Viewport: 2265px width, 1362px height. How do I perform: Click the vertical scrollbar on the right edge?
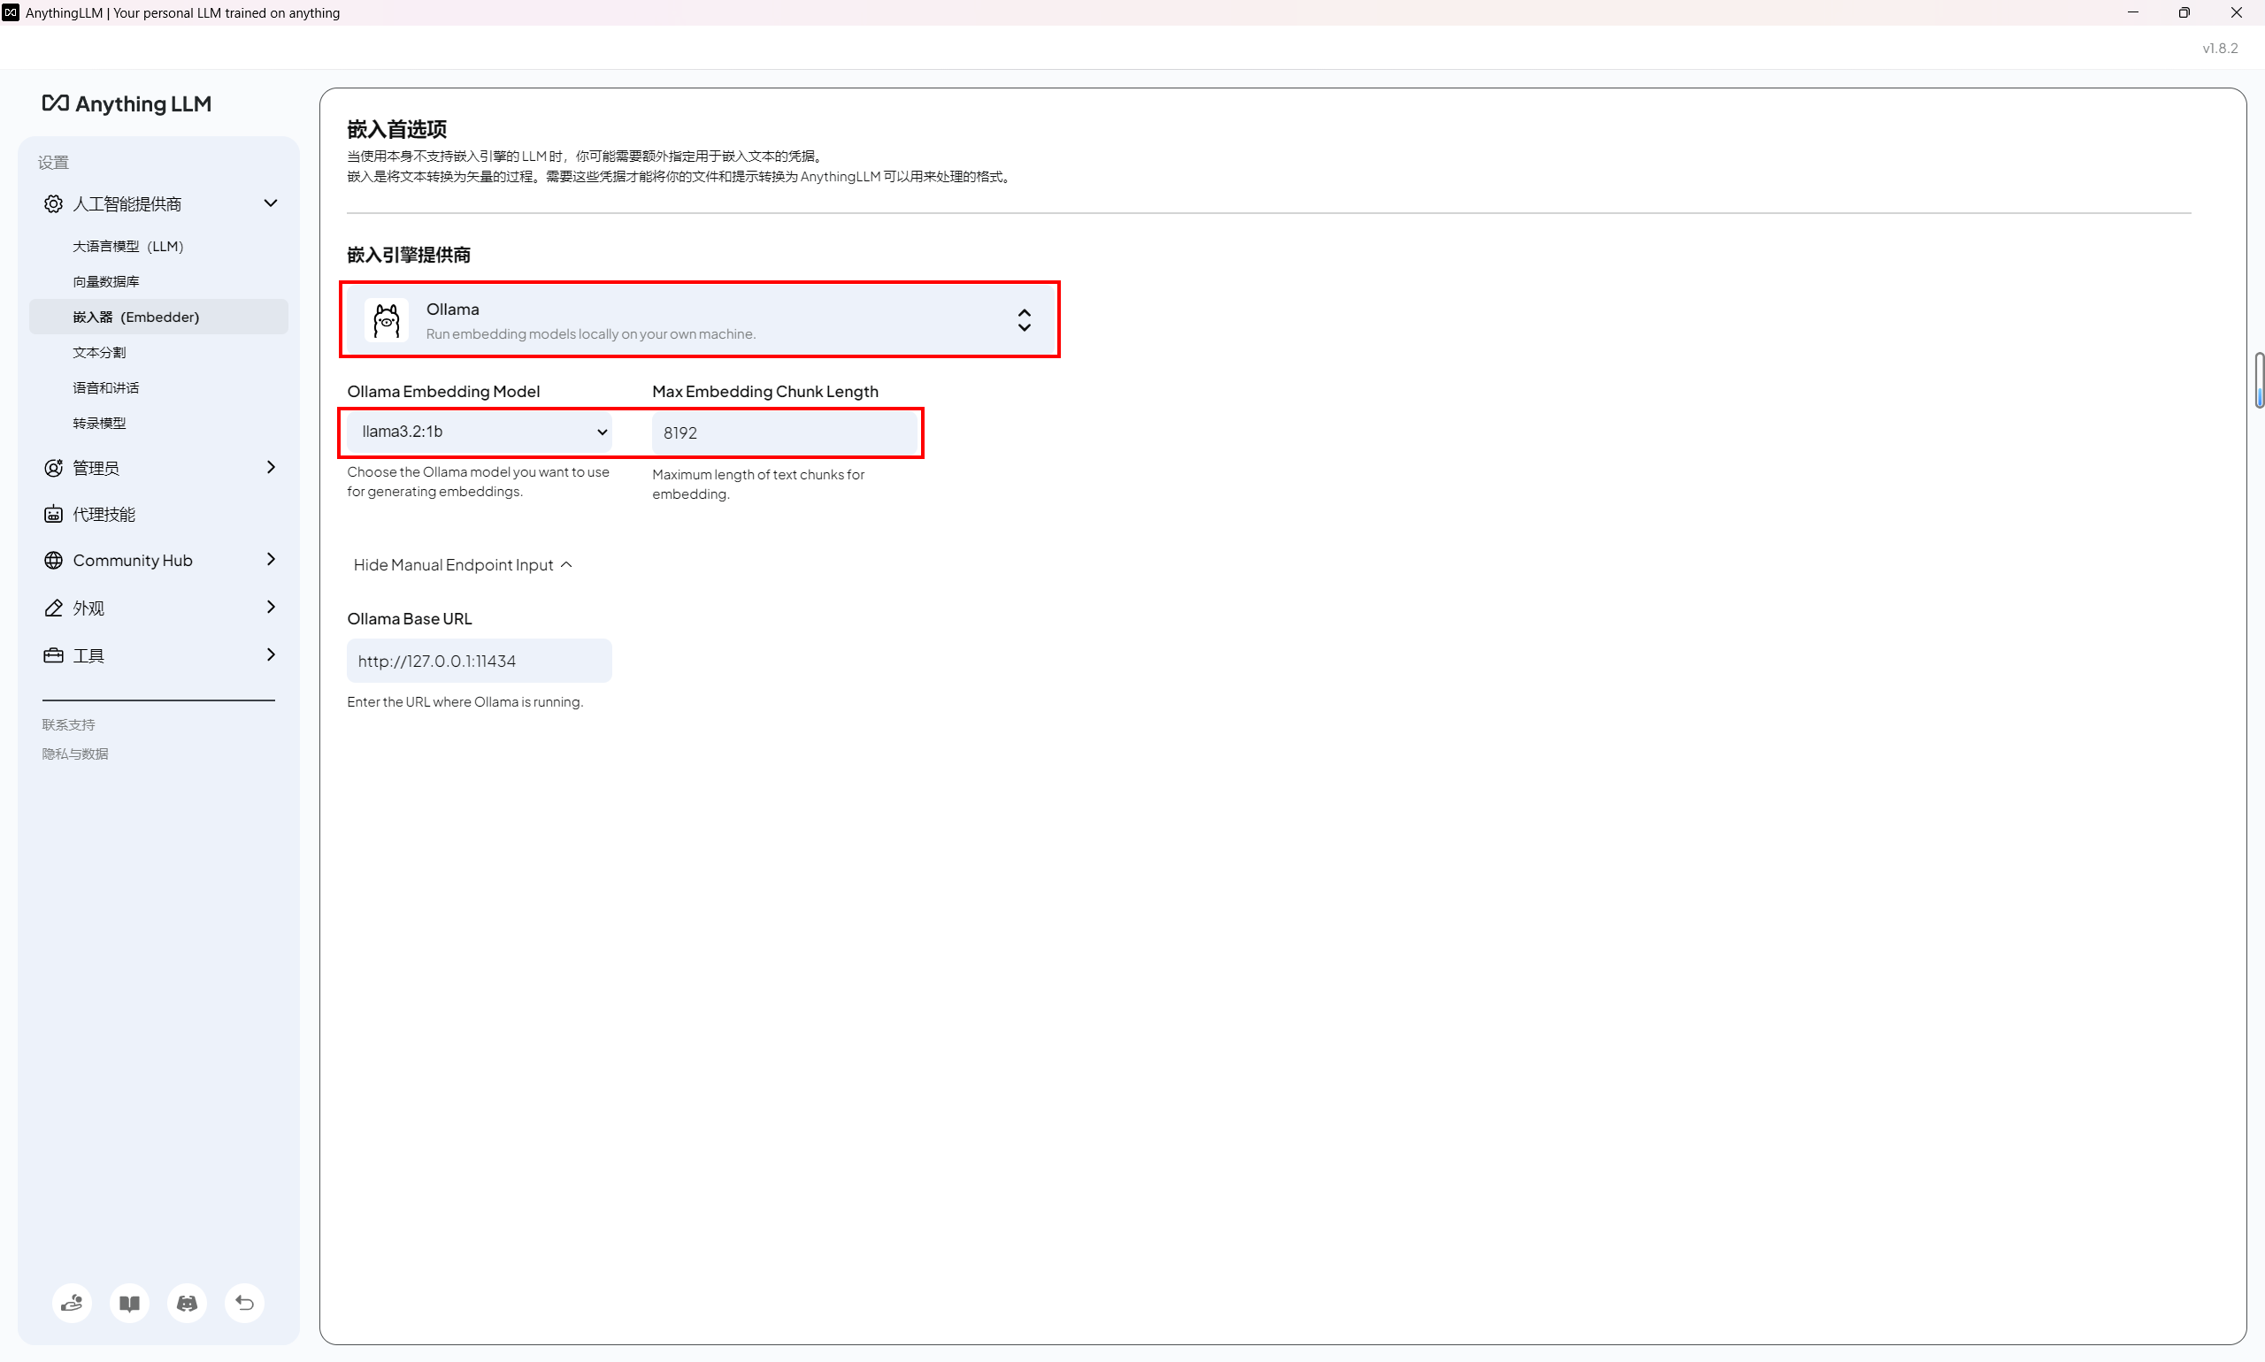point(2259,379)
